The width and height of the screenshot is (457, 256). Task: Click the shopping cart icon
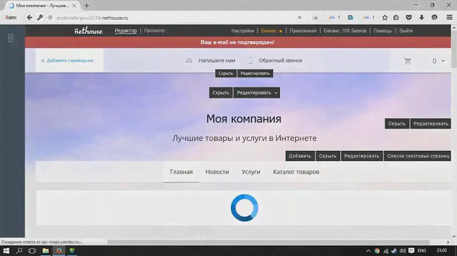[407, 61]
